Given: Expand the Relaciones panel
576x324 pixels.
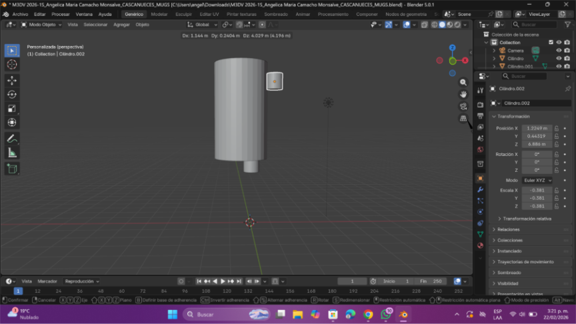Looking at the screenshot, I should coord(509,229).
